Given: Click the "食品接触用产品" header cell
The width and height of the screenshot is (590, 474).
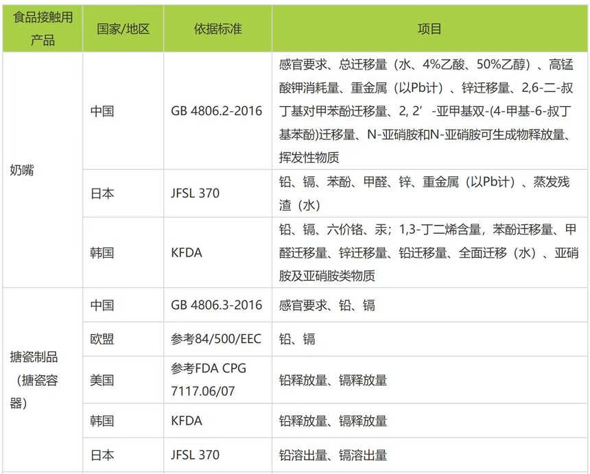Looking at the screenshot, I should (42, 29).
